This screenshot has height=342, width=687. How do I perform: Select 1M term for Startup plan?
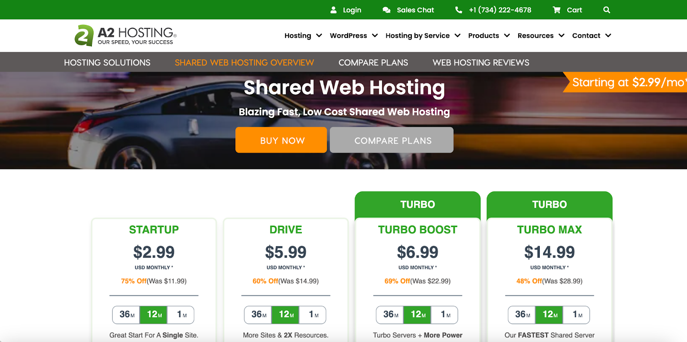pyautogui.click(x=181, y=315)
